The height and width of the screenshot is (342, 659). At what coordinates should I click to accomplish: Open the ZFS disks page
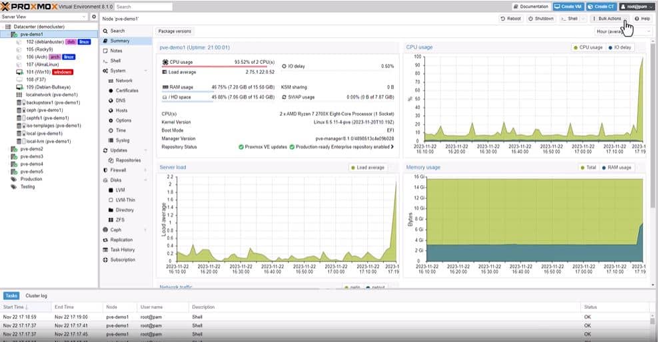[121, 220]
